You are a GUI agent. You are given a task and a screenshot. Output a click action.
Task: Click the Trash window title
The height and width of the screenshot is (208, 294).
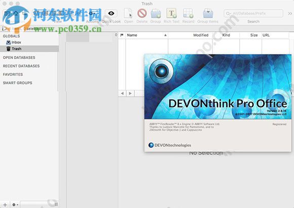point(147,4)
